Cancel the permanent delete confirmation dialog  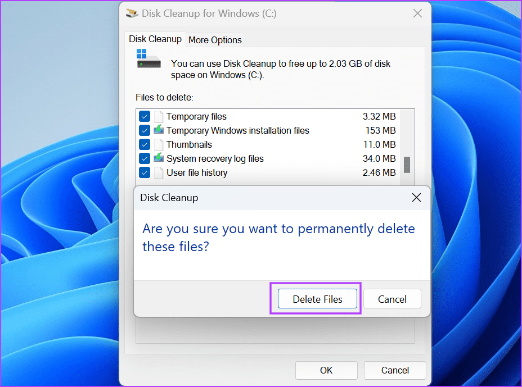pos(392,299)
